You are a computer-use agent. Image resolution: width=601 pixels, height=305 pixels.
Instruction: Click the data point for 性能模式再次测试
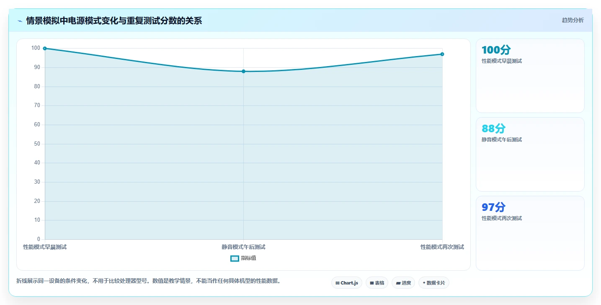tap(442, 54)
